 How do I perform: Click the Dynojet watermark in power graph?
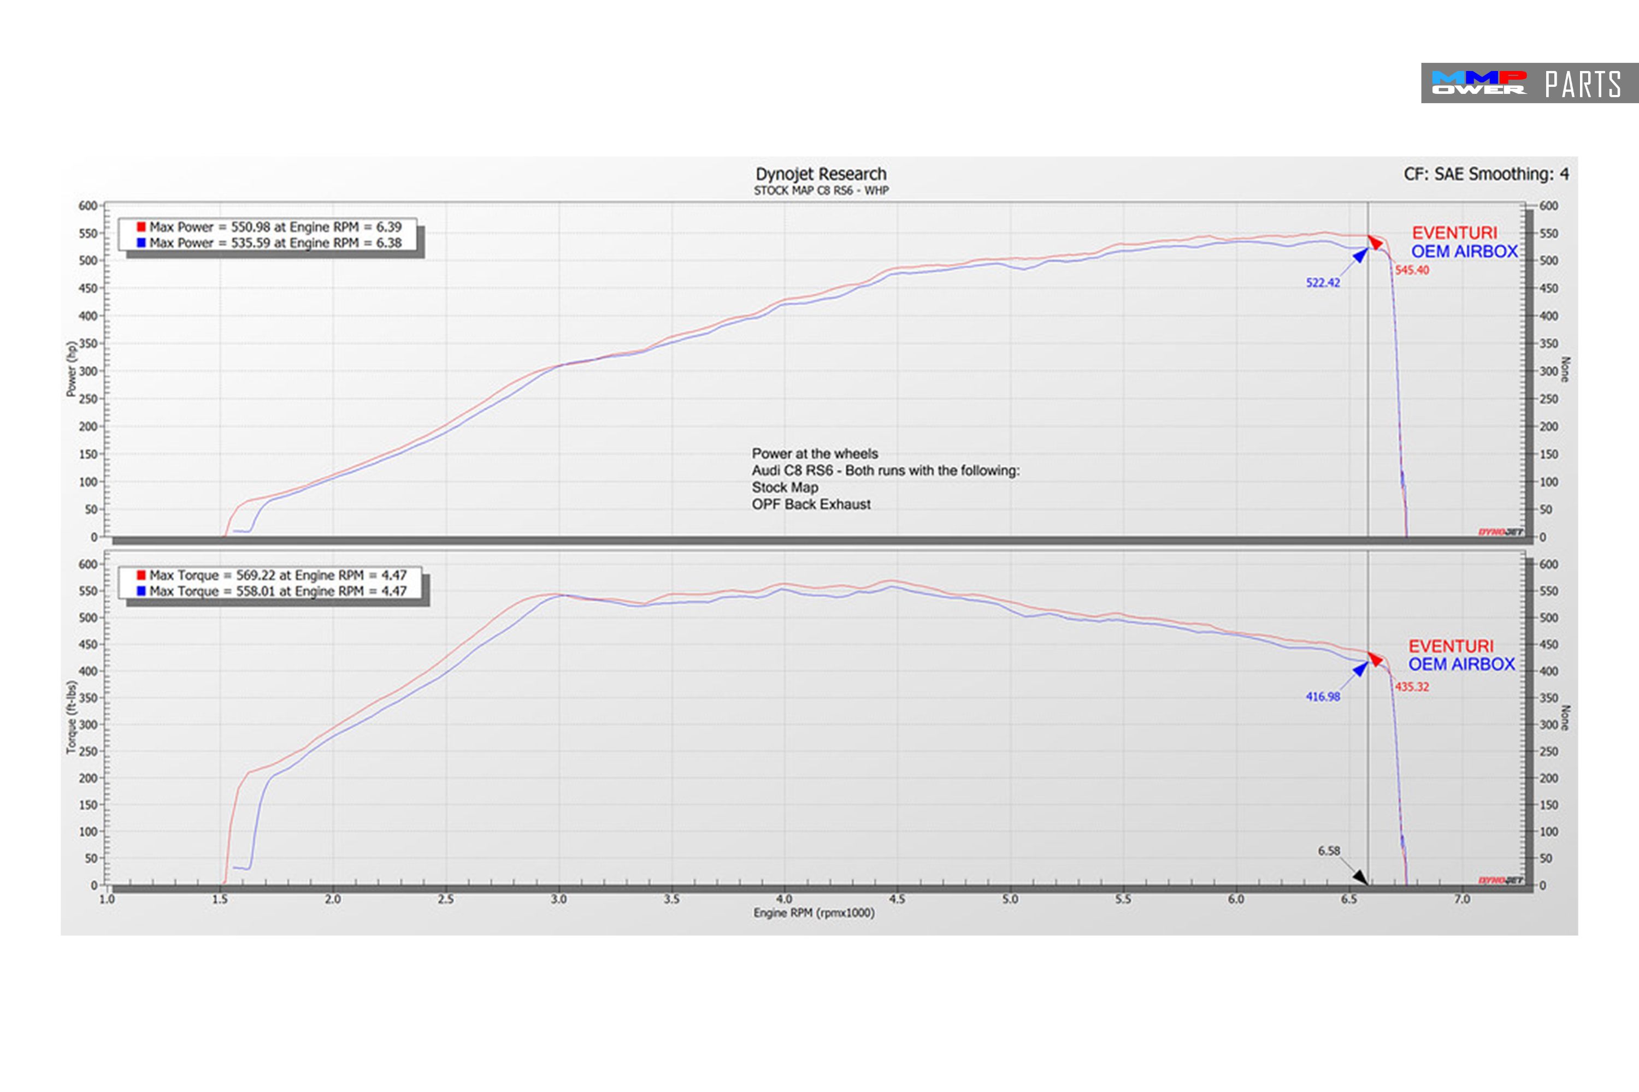coord(1500,532)
